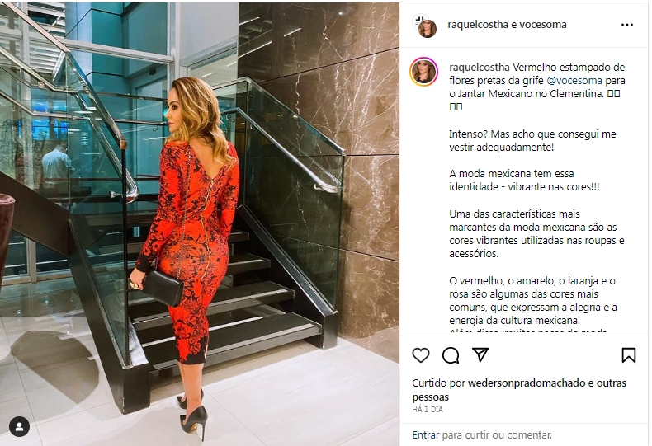Open raquelcostha's story avatar in the caption
The width and height of the screenshot is (652, 446).
point(423,72)
